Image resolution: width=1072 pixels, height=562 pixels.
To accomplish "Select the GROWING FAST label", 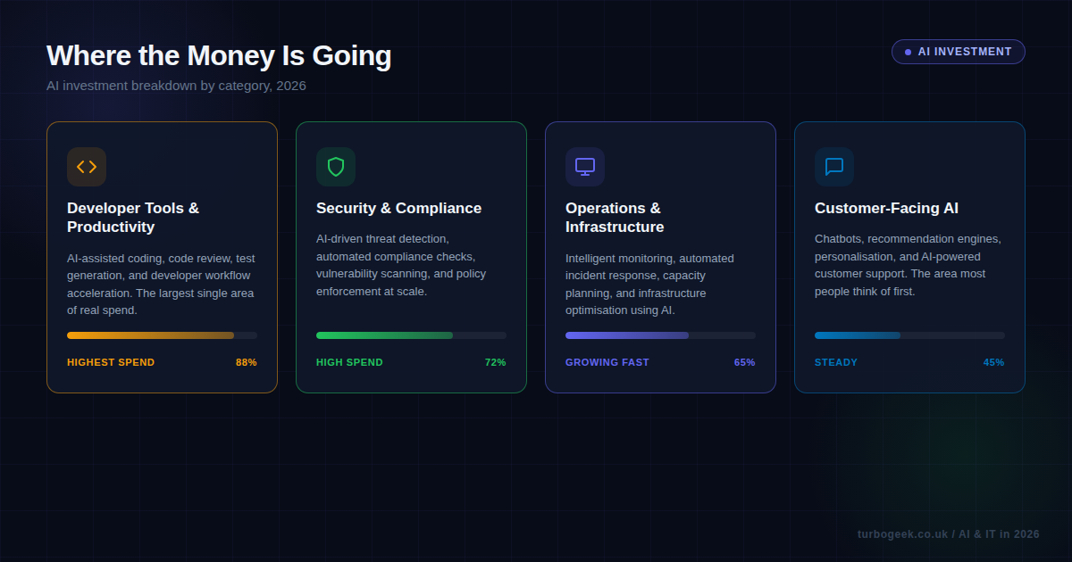I will pos(607,362).
